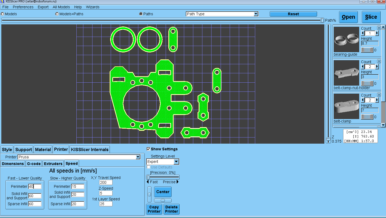386x218 pixels.
Task: Remove the bearing-guide model with its X button
Action: pos(379,28)
